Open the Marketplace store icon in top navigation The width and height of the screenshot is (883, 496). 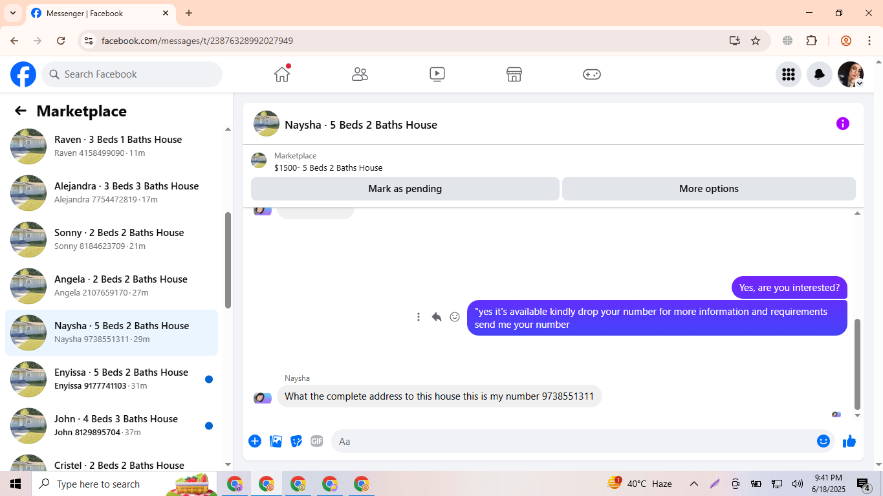pos(514,74)
